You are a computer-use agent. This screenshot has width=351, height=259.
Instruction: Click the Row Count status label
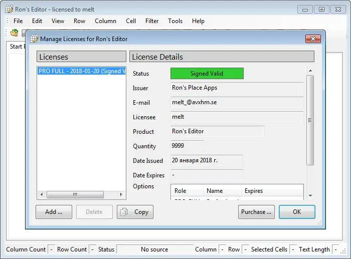[x=72, y=249]
